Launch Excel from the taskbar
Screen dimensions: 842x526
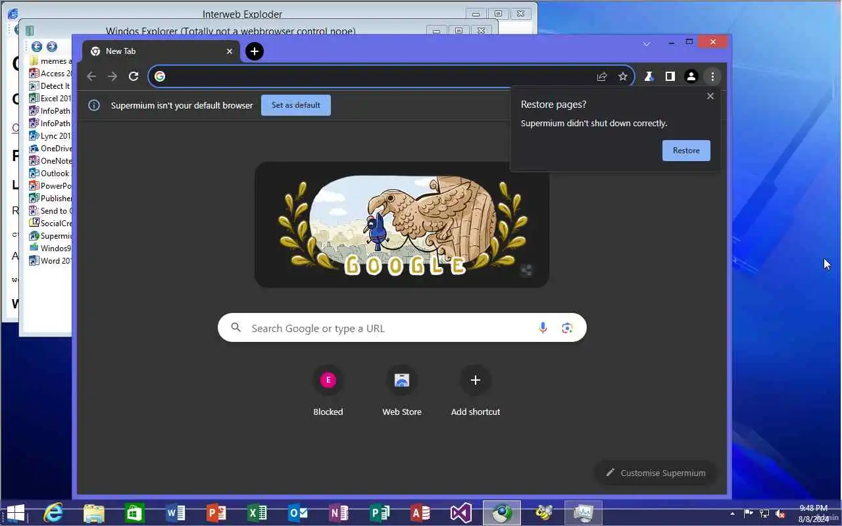point(257,513)
